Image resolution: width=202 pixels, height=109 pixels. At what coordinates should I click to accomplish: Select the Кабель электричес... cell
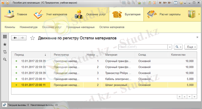pos(118,79)
